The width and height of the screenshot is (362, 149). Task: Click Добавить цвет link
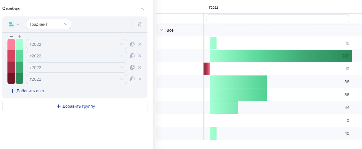(28, 91)
